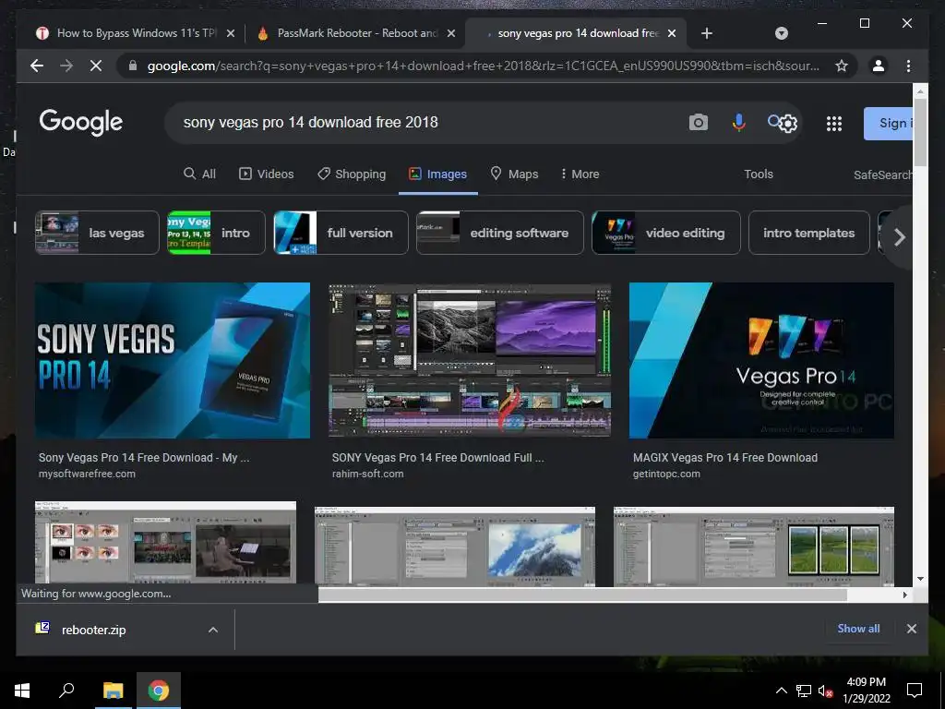Close the sony vegas pro 14 tab
945x709 pixels.
click(672, 33)
